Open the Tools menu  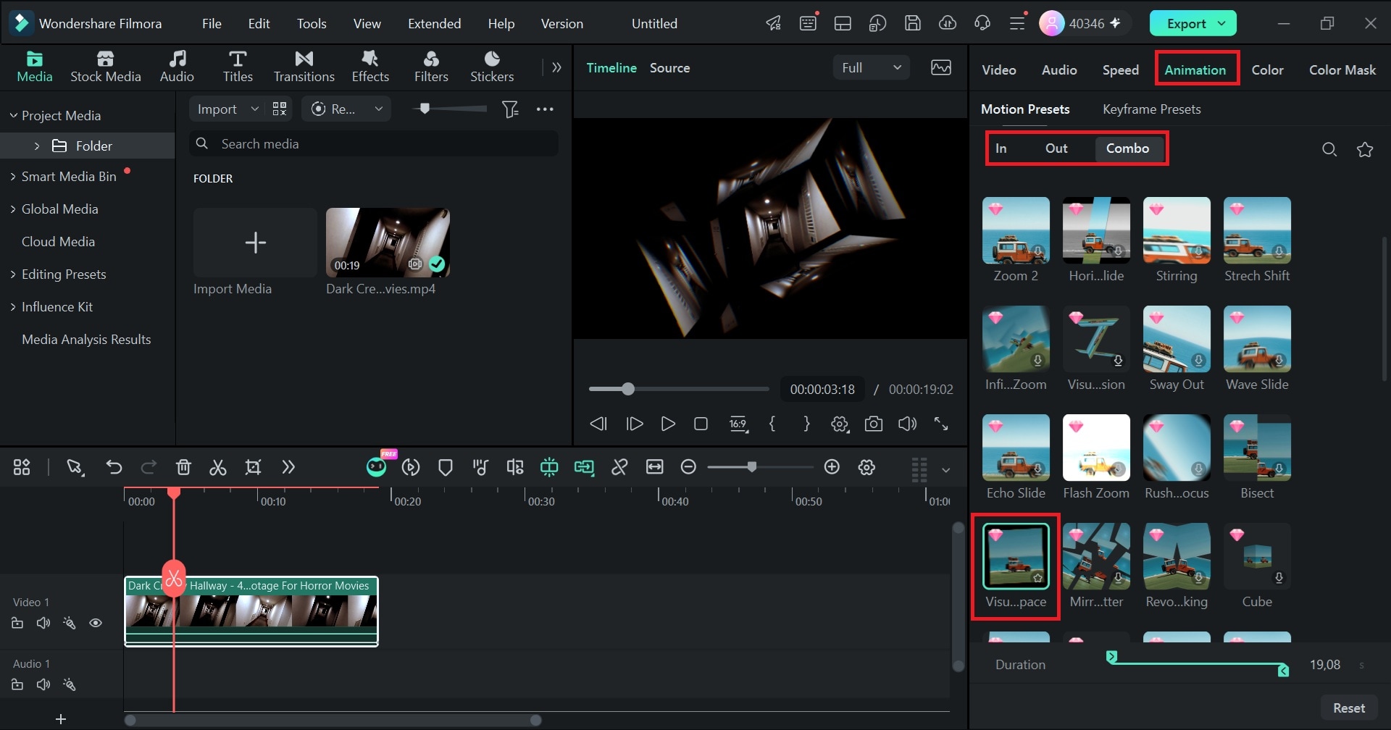click(x=312, y=23)
